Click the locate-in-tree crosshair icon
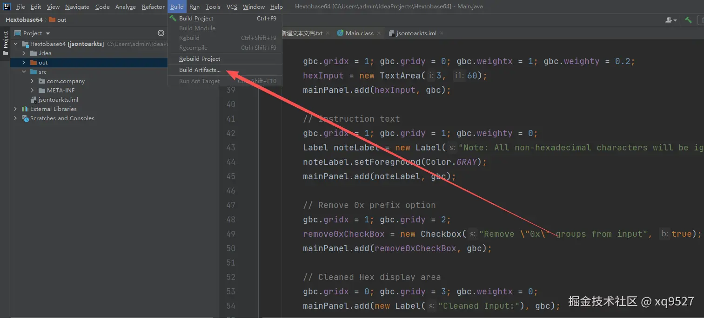This screenshot has height=318, width=704. click(161, 33)
